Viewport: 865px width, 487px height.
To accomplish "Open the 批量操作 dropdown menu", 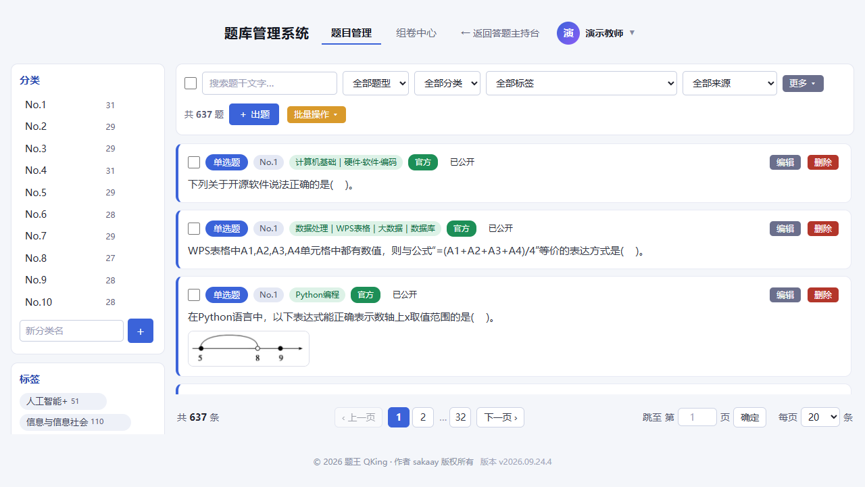I will click(316, 114).
